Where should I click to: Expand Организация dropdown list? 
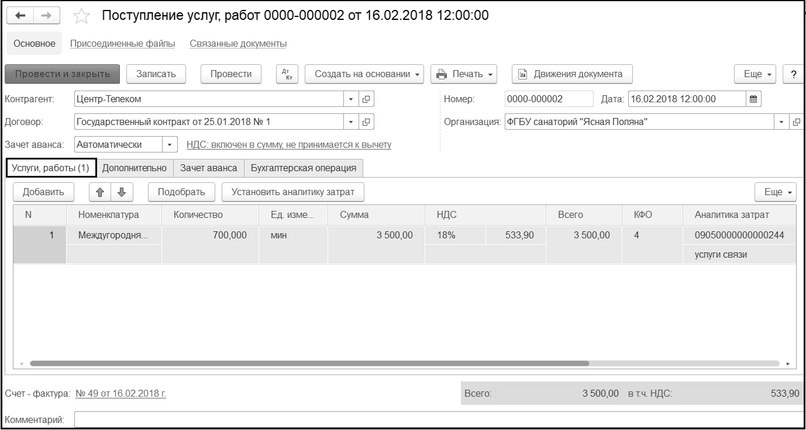pos(782,122)
